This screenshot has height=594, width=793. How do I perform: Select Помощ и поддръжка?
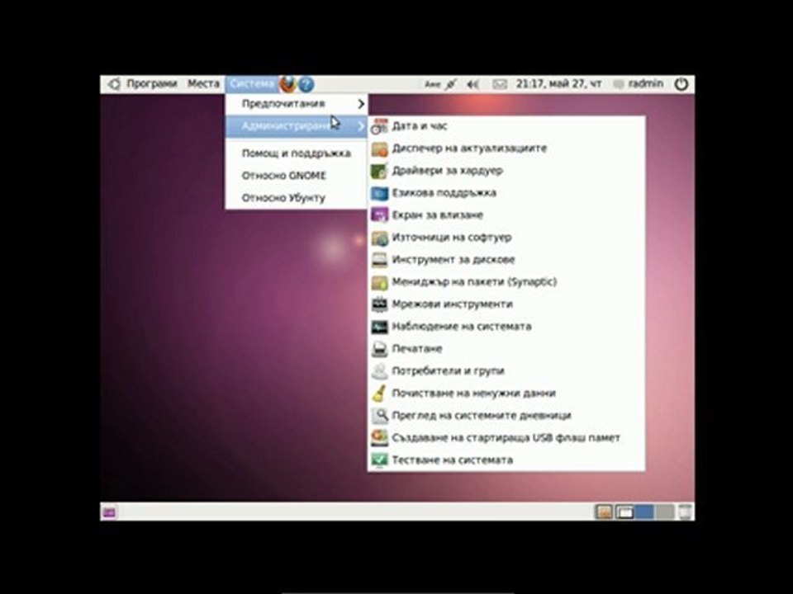[297, 153]
